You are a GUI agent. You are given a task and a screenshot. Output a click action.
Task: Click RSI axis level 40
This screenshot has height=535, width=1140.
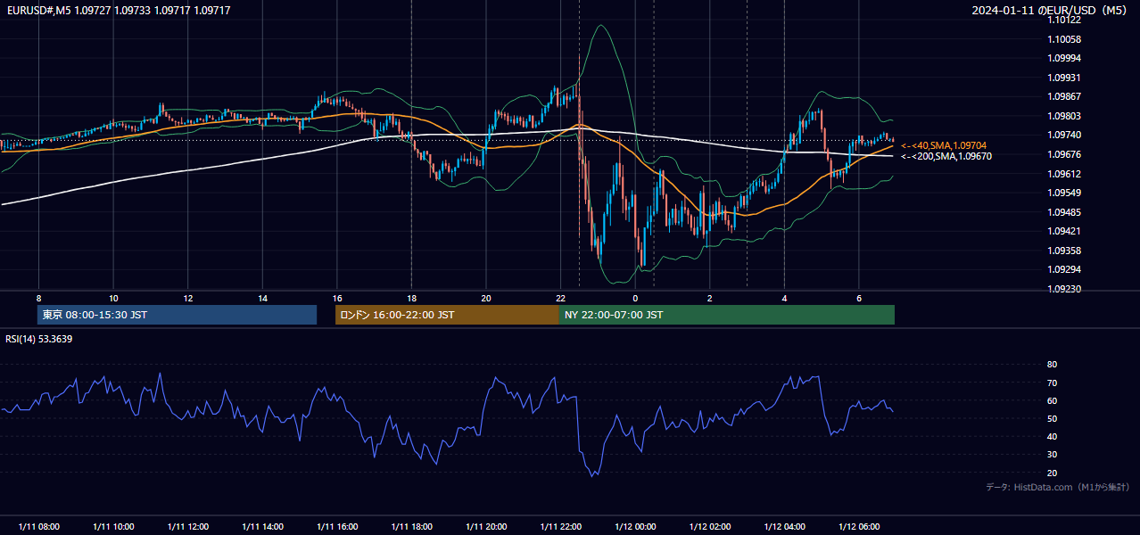[1052, 436]
